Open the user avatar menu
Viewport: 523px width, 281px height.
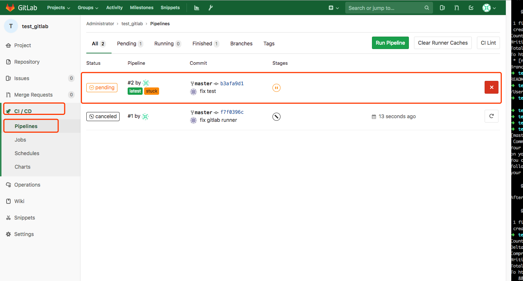pyautogui.click(x=489, y=8)
